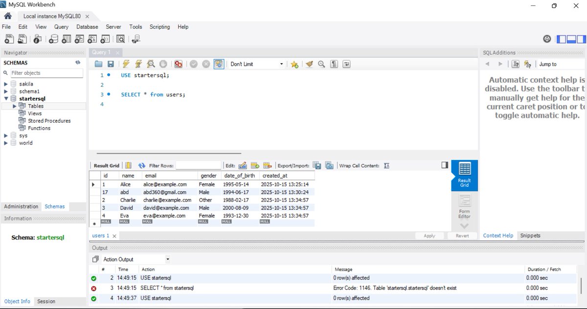Commit transaction checkmark icon

pyautogui.click(x=194, y=64)
